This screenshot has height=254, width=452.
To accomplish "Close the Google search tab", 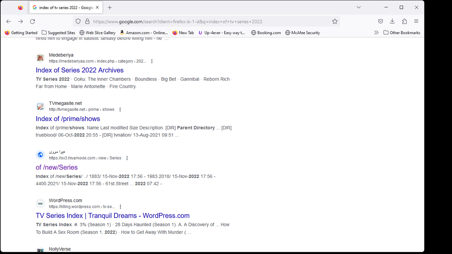I will (x=97, y=7).
